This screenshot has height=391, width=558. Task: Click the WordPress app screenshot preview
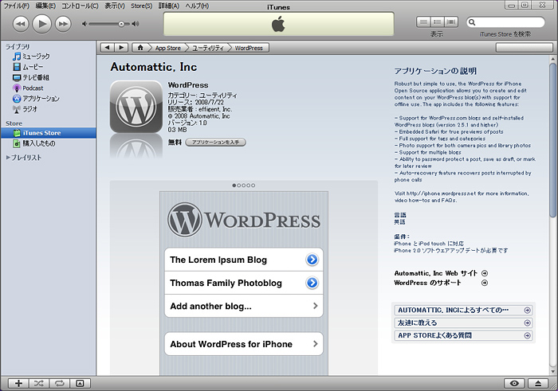tap(244, 283)
